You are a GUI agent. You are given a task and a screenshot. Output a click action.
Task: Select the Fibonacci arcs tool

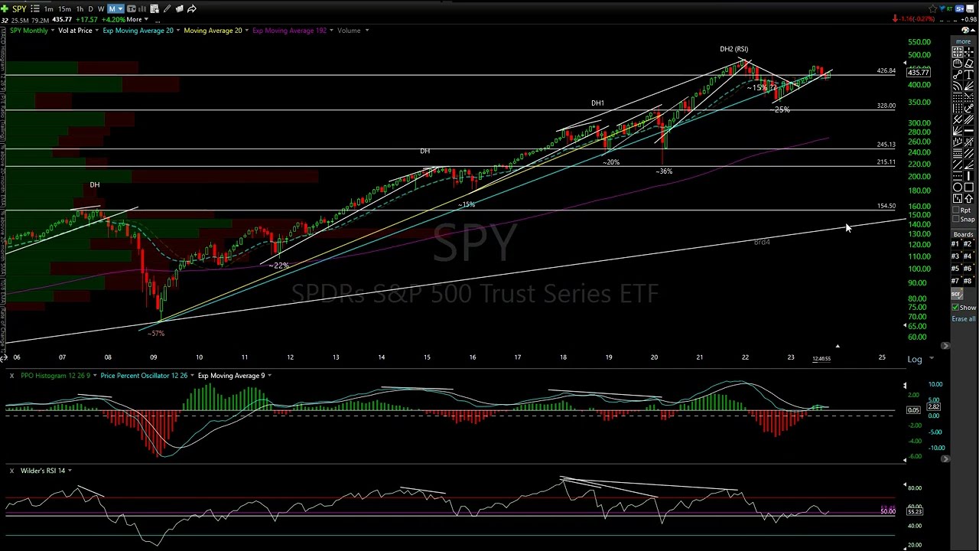pyautogui.click(x=958, y=86)
